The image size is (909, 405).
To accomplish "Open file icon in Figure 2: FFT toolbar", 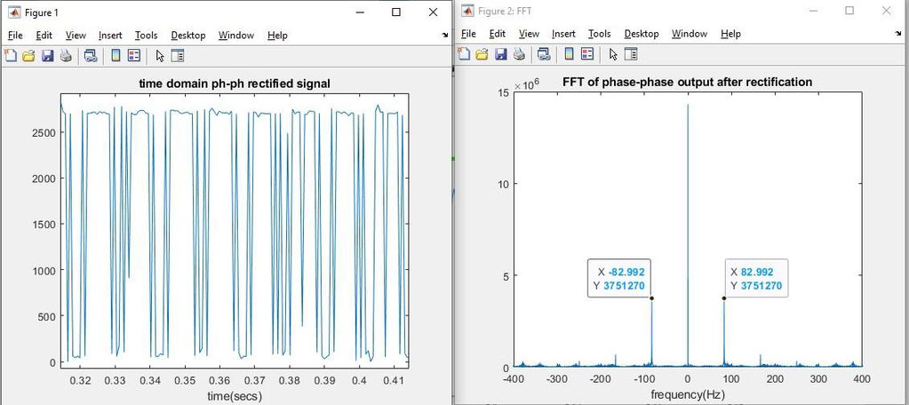I will [x=482, y=54].
